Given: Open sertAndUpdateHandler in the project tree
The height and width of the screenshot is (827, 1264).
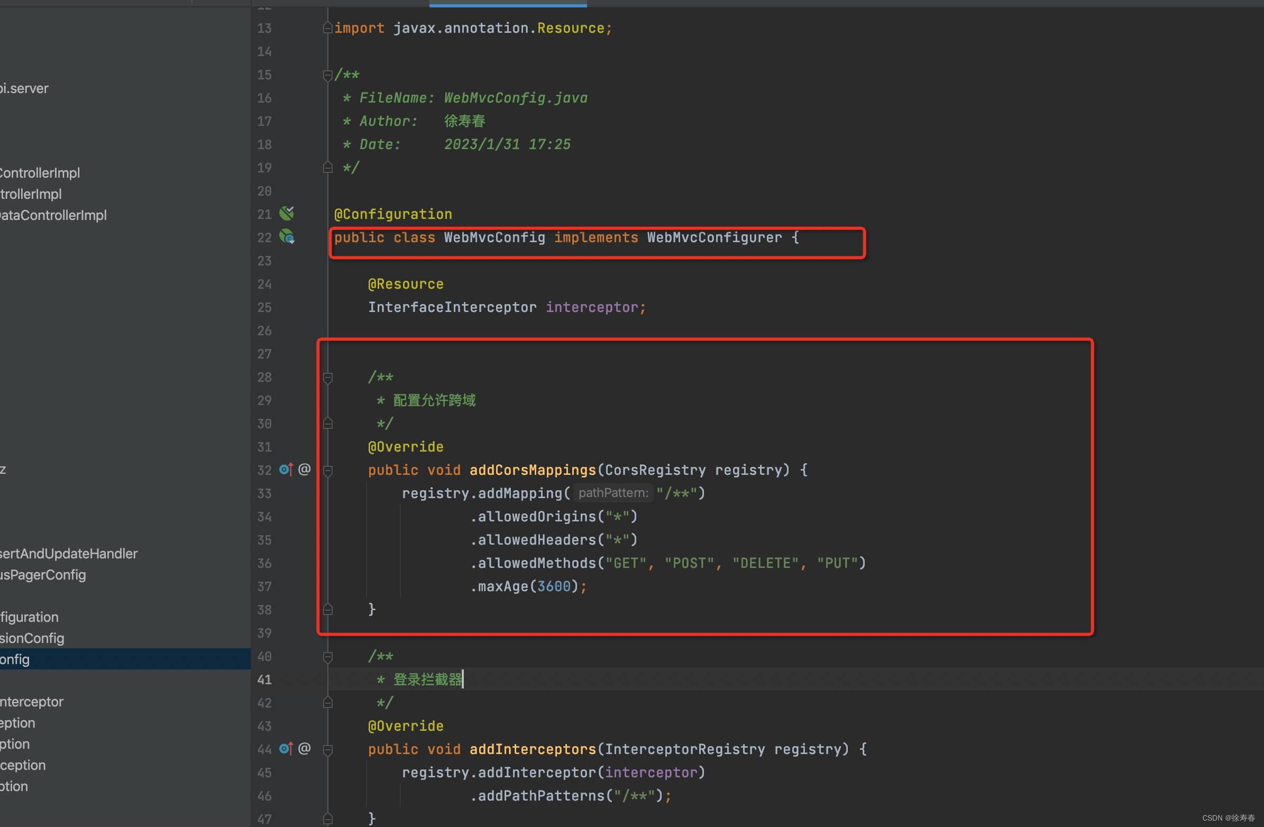Looking at the screenshot, I should (69, 554).
